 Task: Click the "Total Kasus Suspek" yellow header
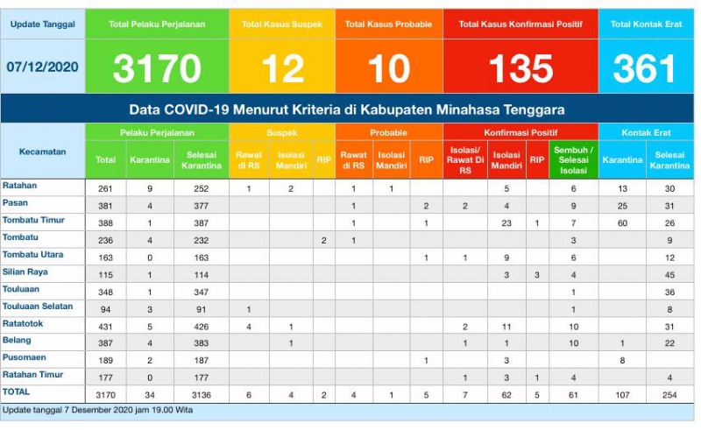[x=282, y=25]
